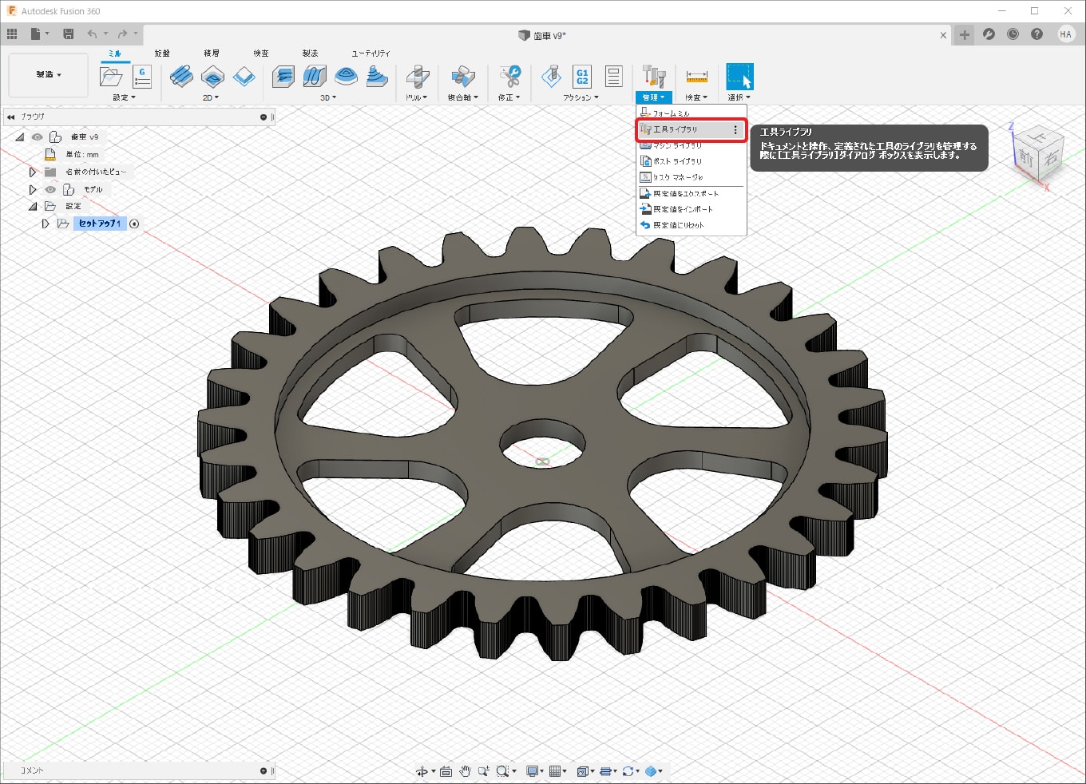Expand the セットアップ1 tree node
The image size is (1086, 784).
pos(46,224)
